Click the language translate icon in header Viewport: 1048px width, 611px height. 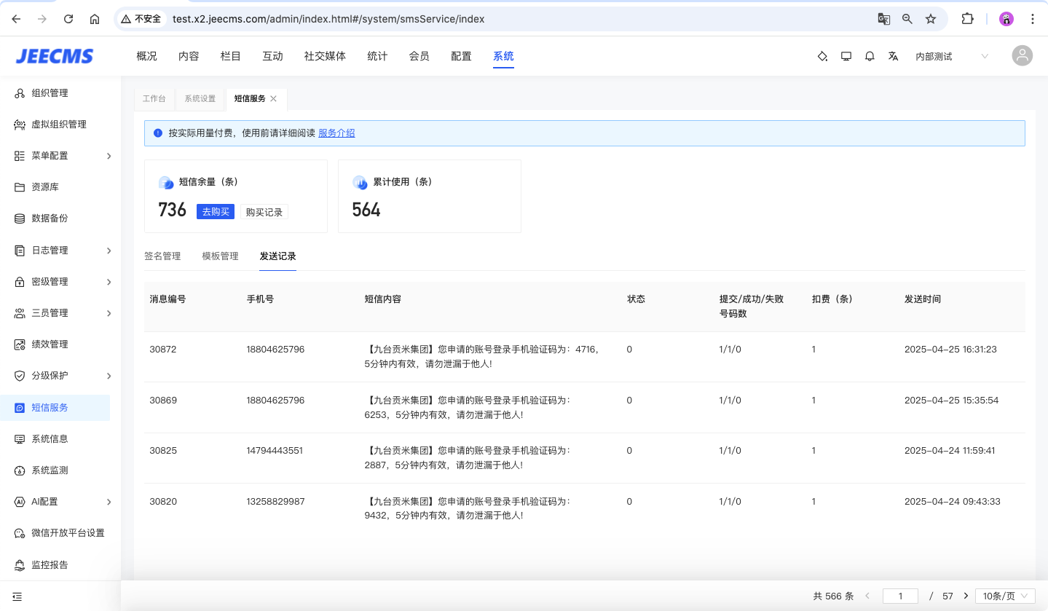tap(893, 56)
